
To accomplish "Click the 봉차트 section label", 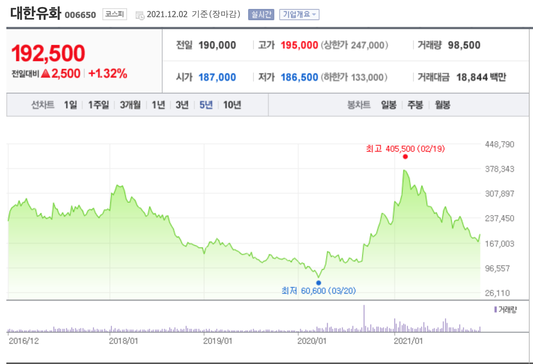I will (x=359, y=105).
